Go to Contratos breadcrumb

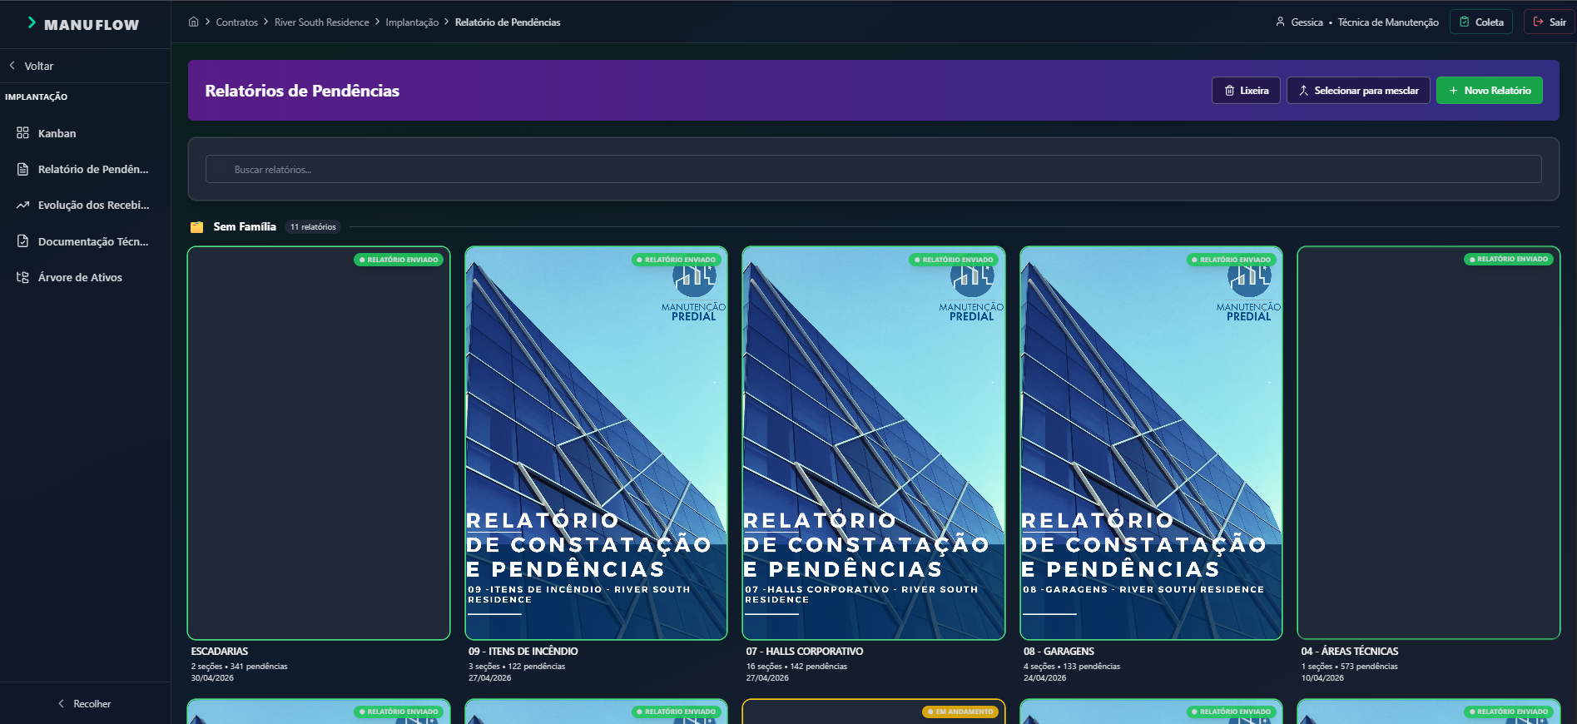pos(237,22)
